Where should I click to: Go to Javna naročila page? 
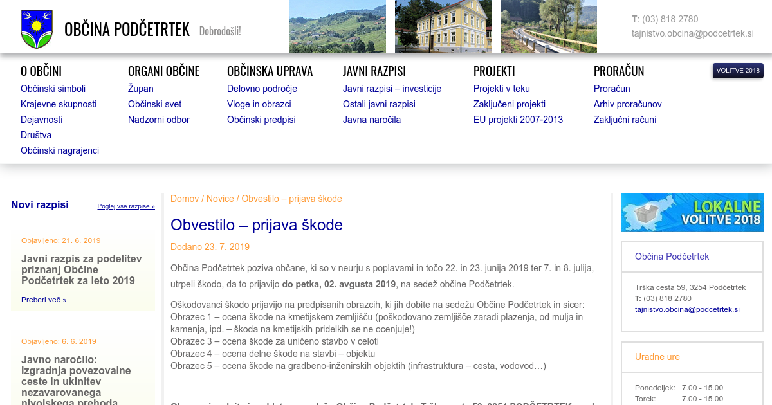pos(371,120)
